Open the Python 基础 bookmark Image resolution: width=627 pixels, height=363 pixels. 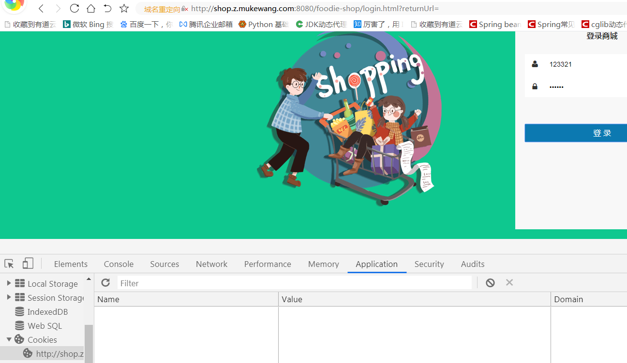(x=264, y=24)
